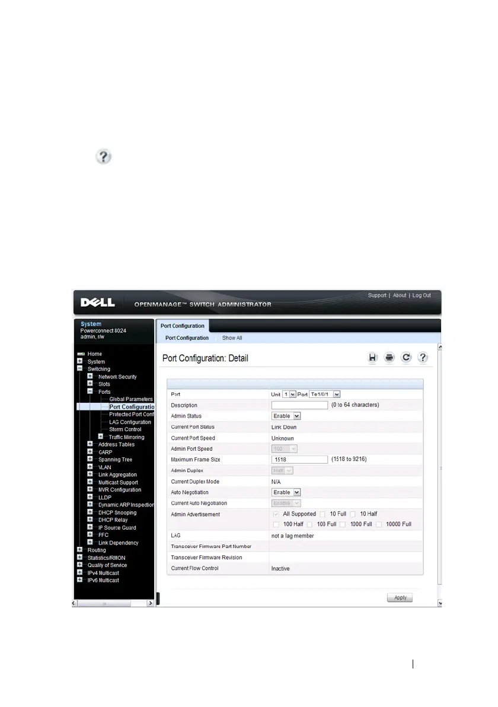This screenshot has width=498, height=707.
Task: Click the question mark icon above the screenshot
Action: pyautogui.click(x=103, y=157)
